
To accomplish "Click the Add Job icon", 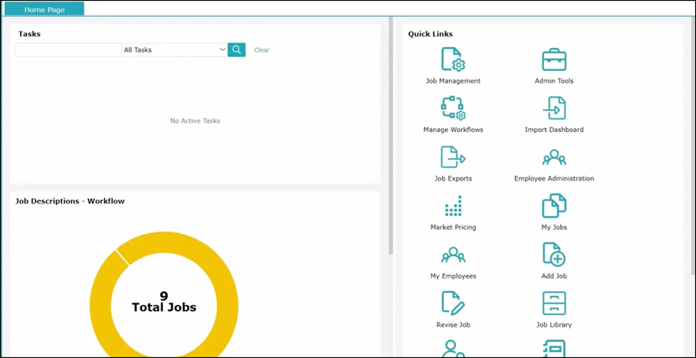I will [x=554, y=255].
